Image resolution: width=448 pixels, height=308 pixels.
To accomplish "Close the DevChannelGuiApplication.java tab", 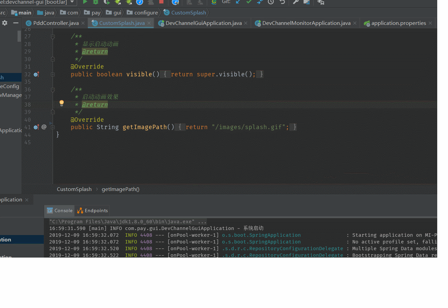I will tap(246, 23).
